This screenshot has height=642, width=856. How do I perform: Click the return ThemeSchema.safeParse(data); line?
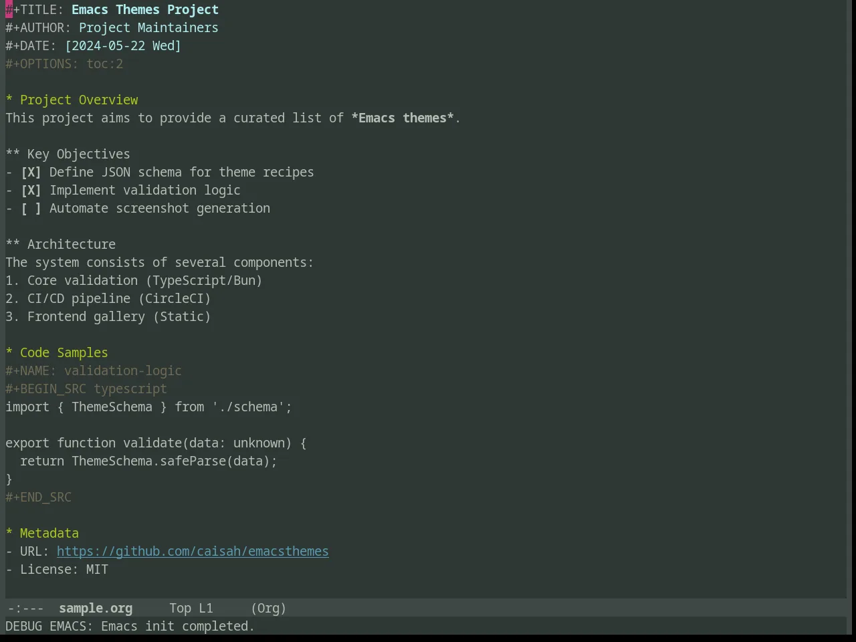148,461
